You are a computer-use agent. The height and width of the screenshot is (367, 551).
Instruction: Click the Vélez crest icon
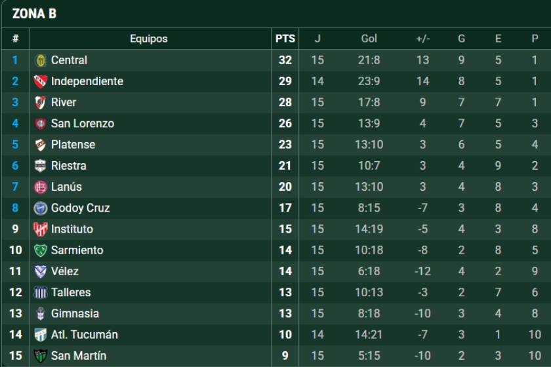click(x=41, y=271)
